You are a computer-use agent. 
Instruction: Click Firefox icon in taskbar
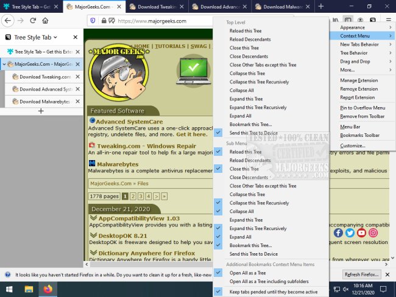tap(48, 289)
